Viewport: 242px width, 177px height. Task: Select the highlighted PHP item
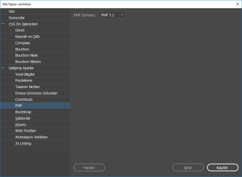pos(35,106)
